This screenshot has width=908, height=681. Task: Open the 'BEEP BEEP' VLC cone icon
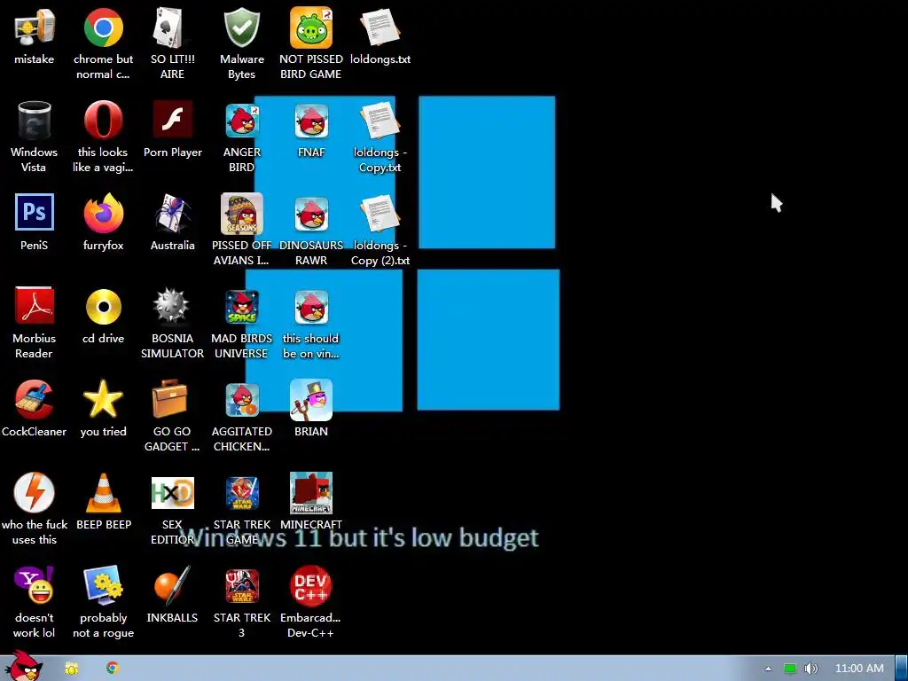(103, 493)
